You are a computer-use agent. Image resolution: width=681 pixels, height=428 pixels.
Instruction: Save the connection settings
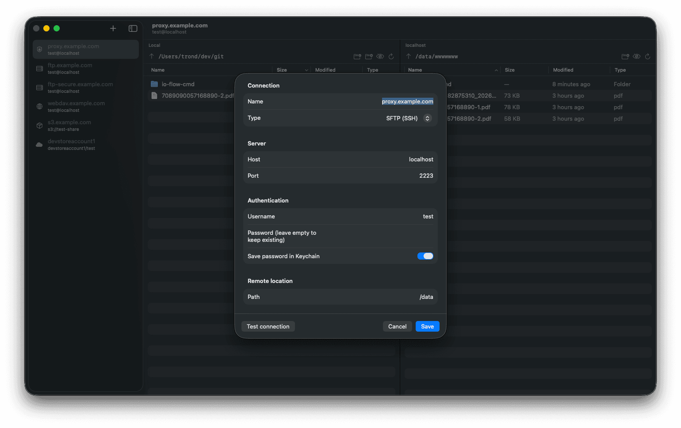pos(427,326)
